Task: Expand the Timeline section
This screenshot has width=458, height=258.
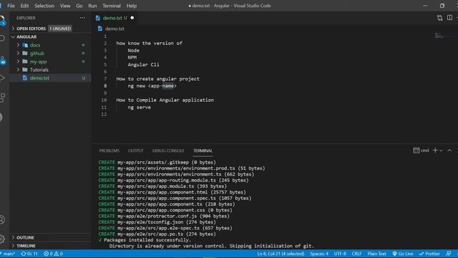Action: (x=13, y=246)
